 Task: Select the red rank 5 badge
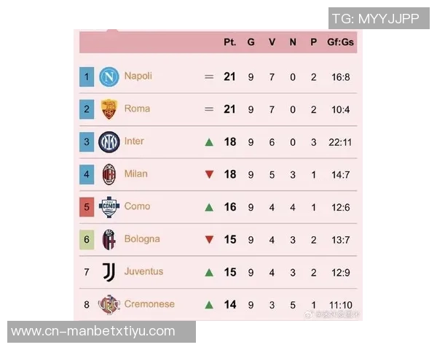87,207
